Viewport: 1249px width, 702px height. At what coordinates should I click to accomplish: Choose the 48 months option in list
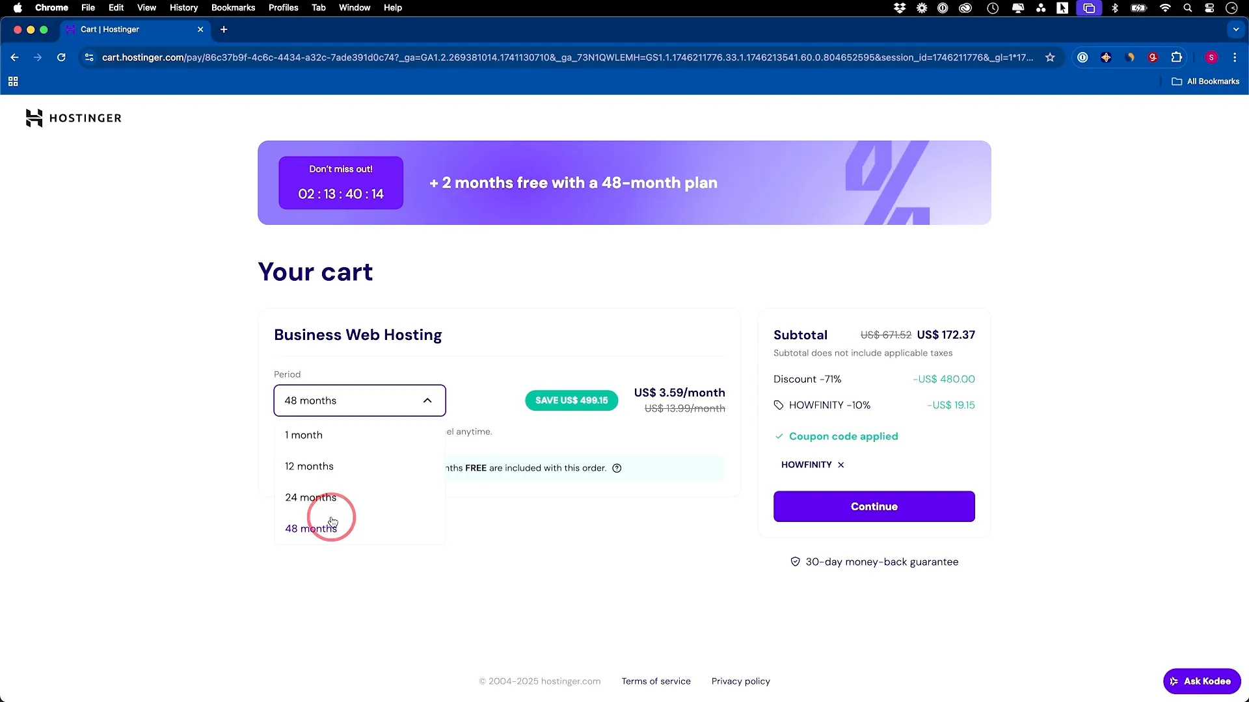pos(360,528)
